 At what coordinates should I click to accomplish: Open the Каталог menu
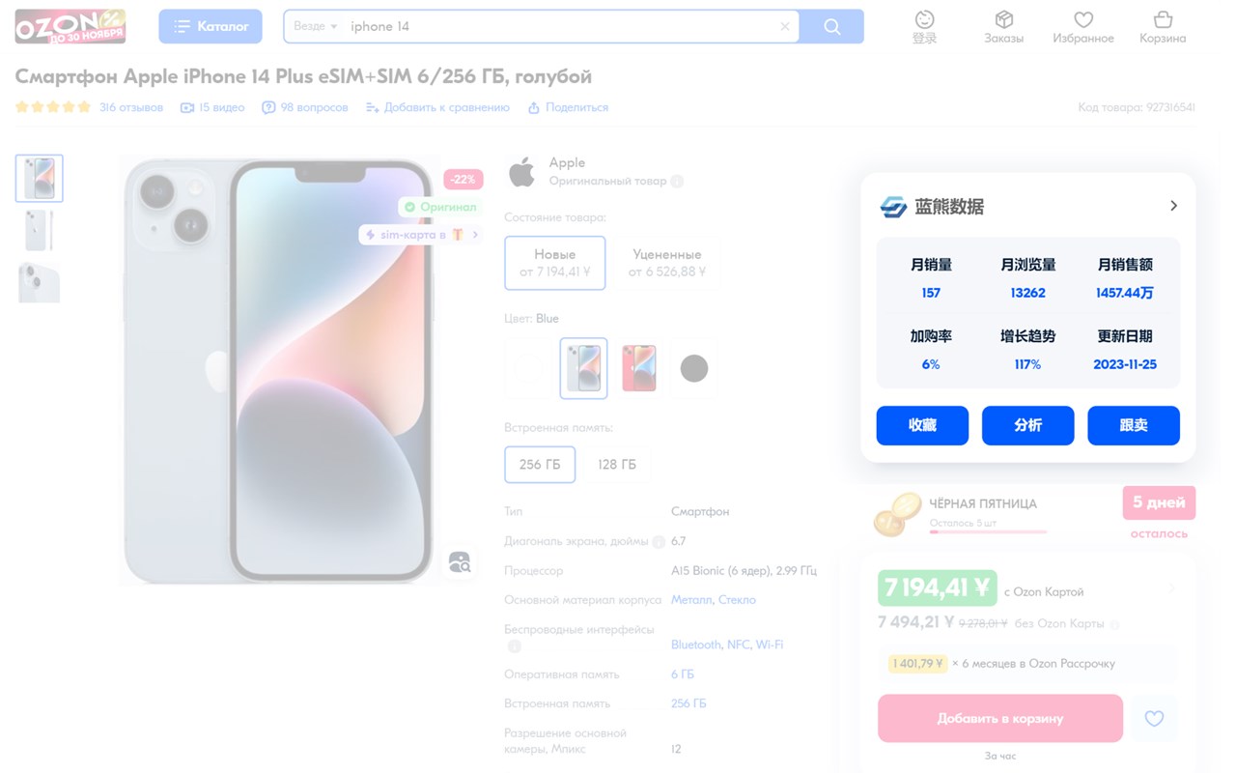[211, 27]
